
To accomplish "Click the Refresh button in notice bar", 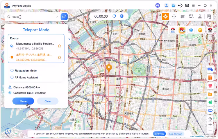I will click(x=159, y=134).
